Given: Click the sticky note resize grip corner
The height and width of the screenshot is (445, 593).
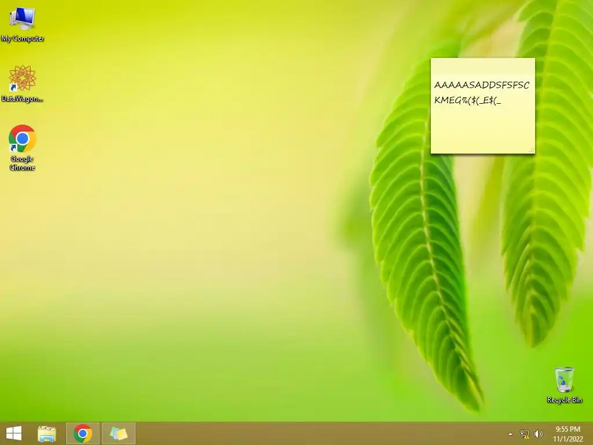Looking at the screenshot, I should pos(532,150).
